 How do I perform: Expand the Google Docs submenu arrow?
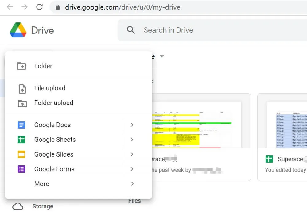coord(132,125)
